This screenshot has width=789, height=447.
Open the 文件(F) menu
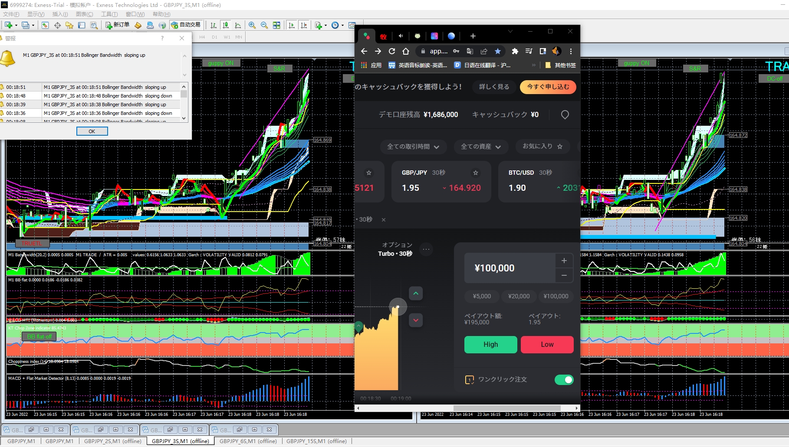[11, 14]
